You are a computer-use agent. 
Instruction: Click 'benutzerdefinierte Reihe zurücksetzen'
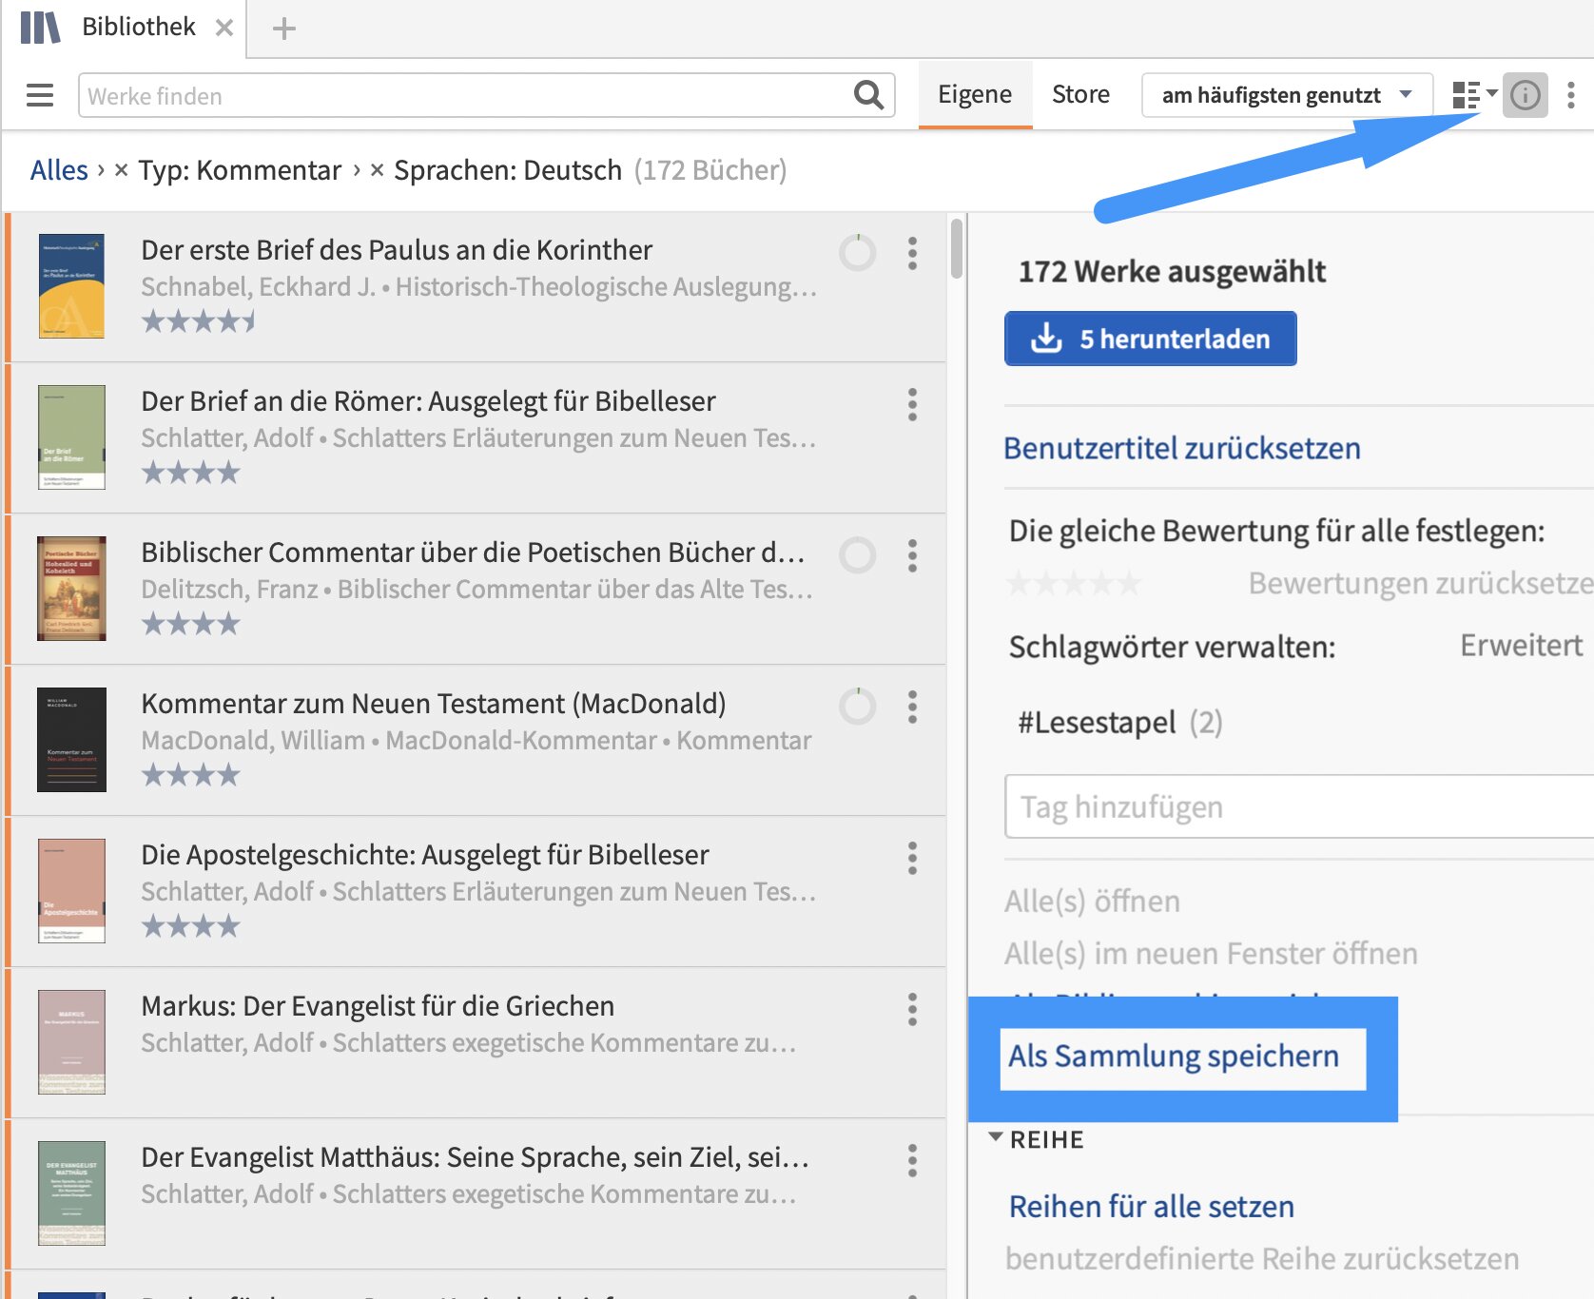click(1262, 1259)
